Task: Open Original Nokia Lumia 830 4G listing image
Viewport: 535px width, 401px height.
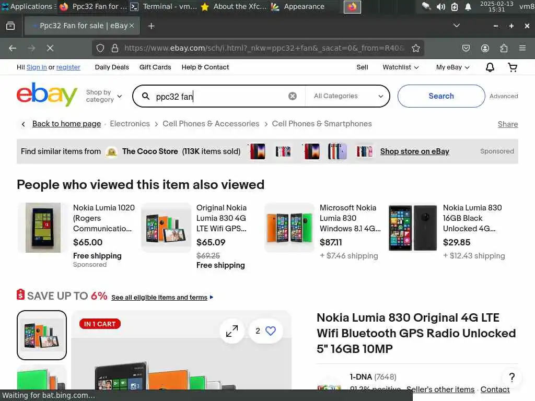Action: (x=166, y=228)
